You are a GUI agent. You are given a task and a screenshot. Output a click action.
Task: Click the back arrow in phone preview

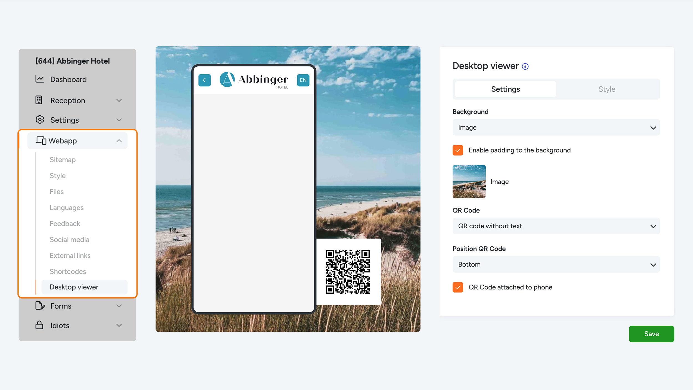tap(204, 80)
